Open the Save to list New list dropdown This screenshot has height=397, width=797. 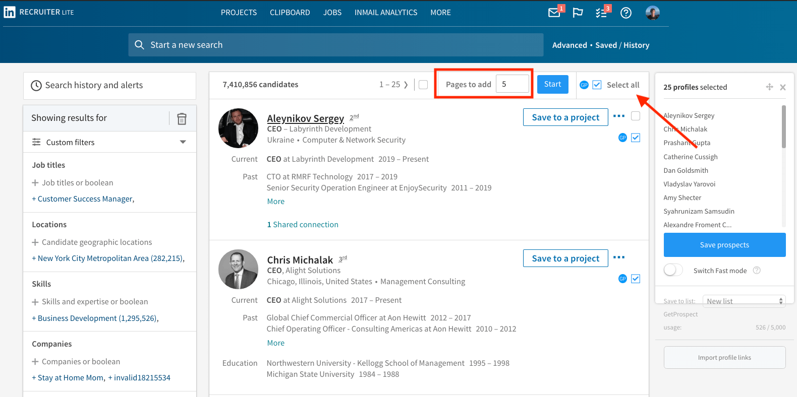click(744, 301)
